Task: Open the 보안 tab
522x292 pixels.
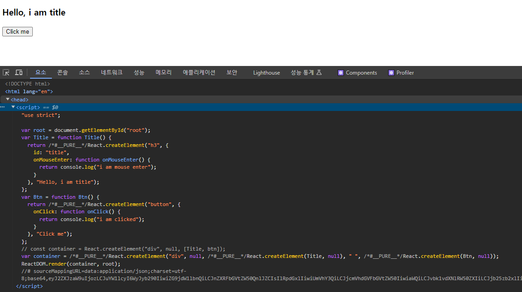Action: pyautogui.click(x=232, y=72)
